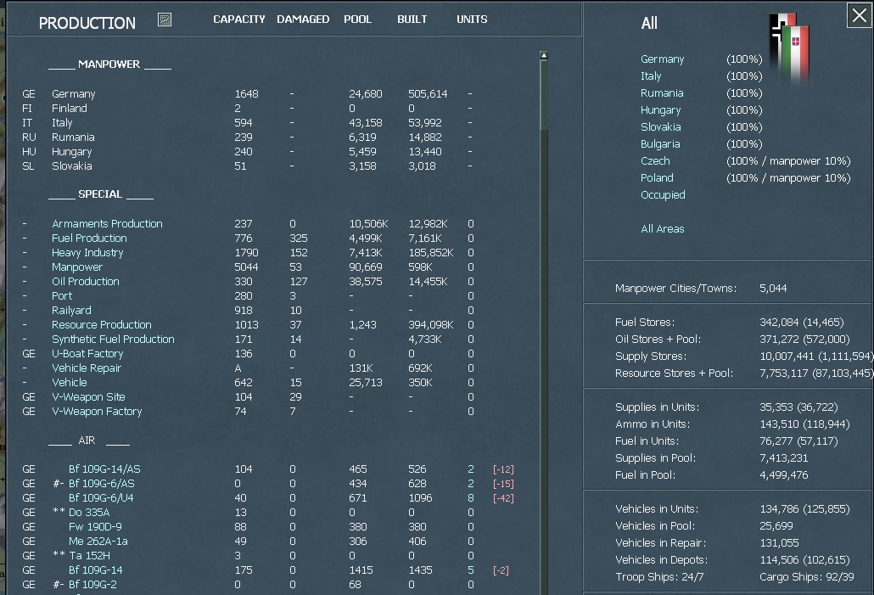Click the DAMAGED column header
The width and height of the screenshot is (874, 595).
tap(303, 20)
